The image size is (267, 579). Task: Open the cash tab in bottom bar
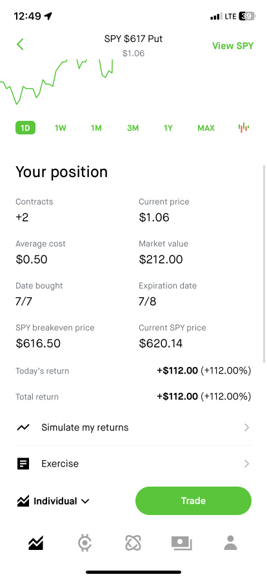181,543
